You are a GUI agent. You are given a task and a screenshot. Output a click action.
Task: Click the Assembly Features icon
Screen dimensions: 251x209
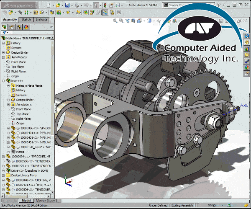click(59, 12)
